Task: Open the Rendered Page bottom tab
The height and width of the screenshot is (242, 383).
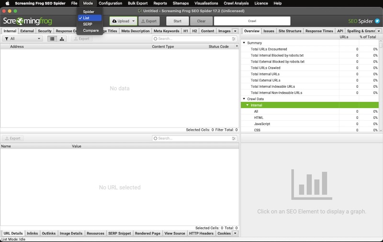Action: coord(147,233)
